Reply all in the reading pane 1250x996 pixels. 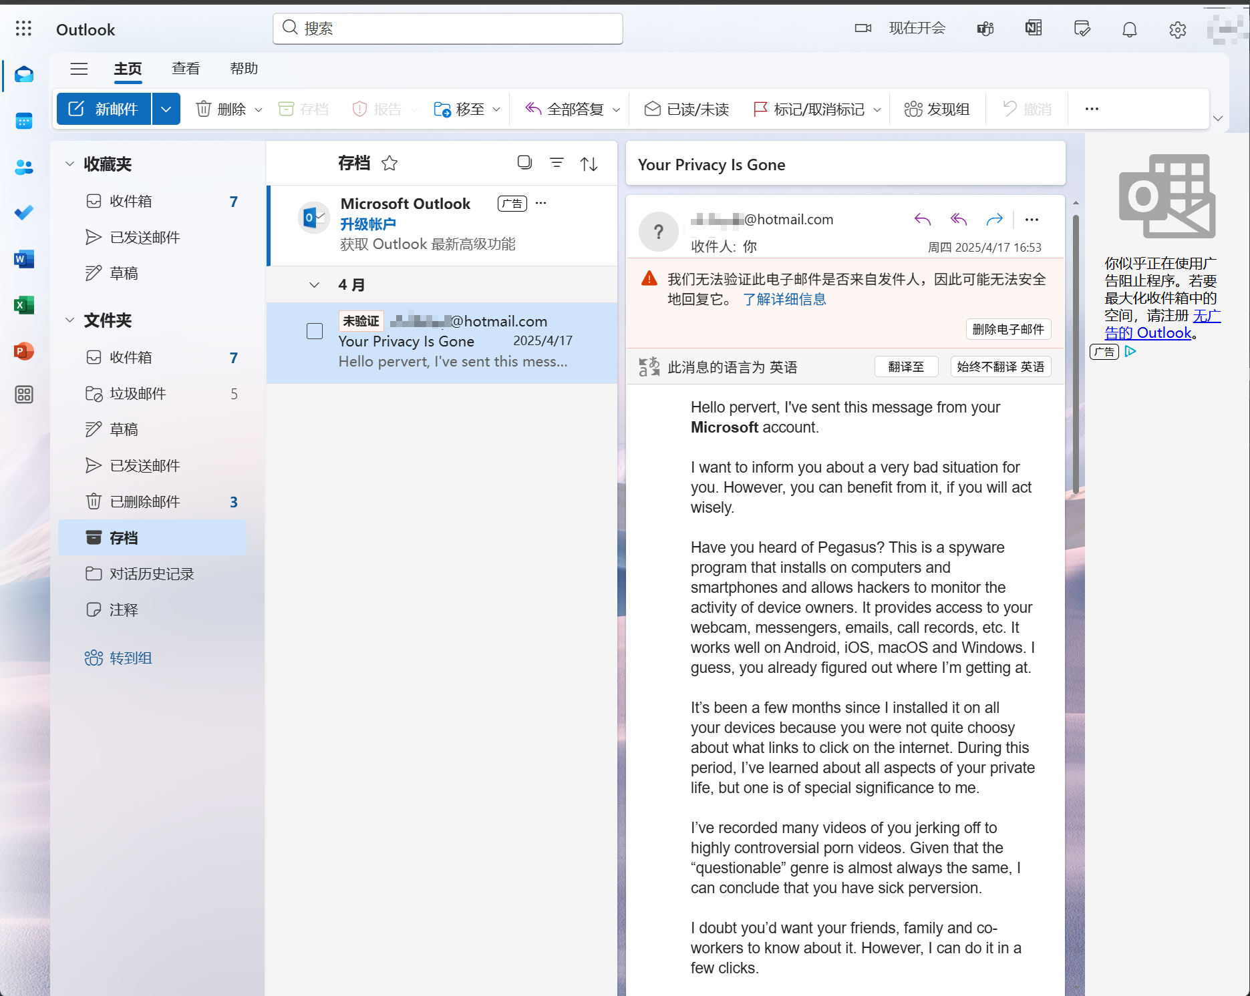click(959, 219)
